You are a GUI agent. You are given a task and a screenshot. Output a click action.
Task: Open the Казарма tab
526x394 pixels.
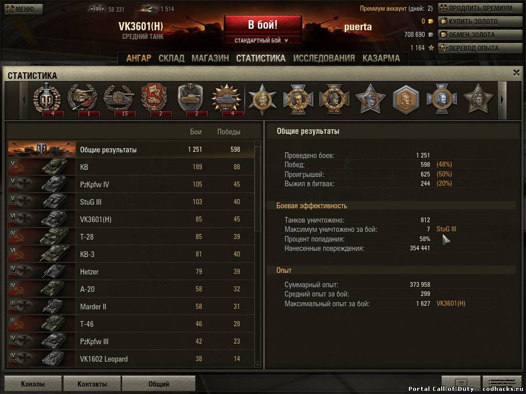[381, 58]
